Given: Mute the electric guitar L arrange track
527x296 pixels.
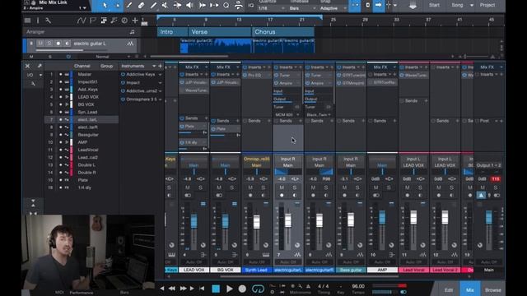Looking at the screenshot, I should click(x=40, y=44).
